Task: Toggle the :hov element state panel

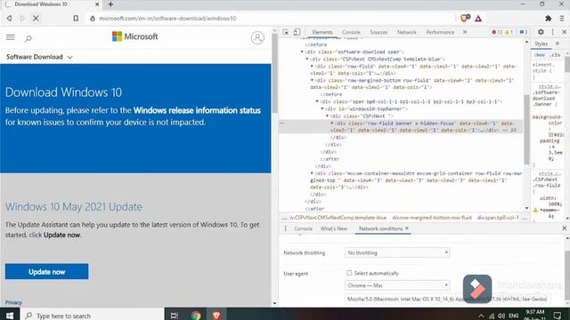Action: point(540,55)
